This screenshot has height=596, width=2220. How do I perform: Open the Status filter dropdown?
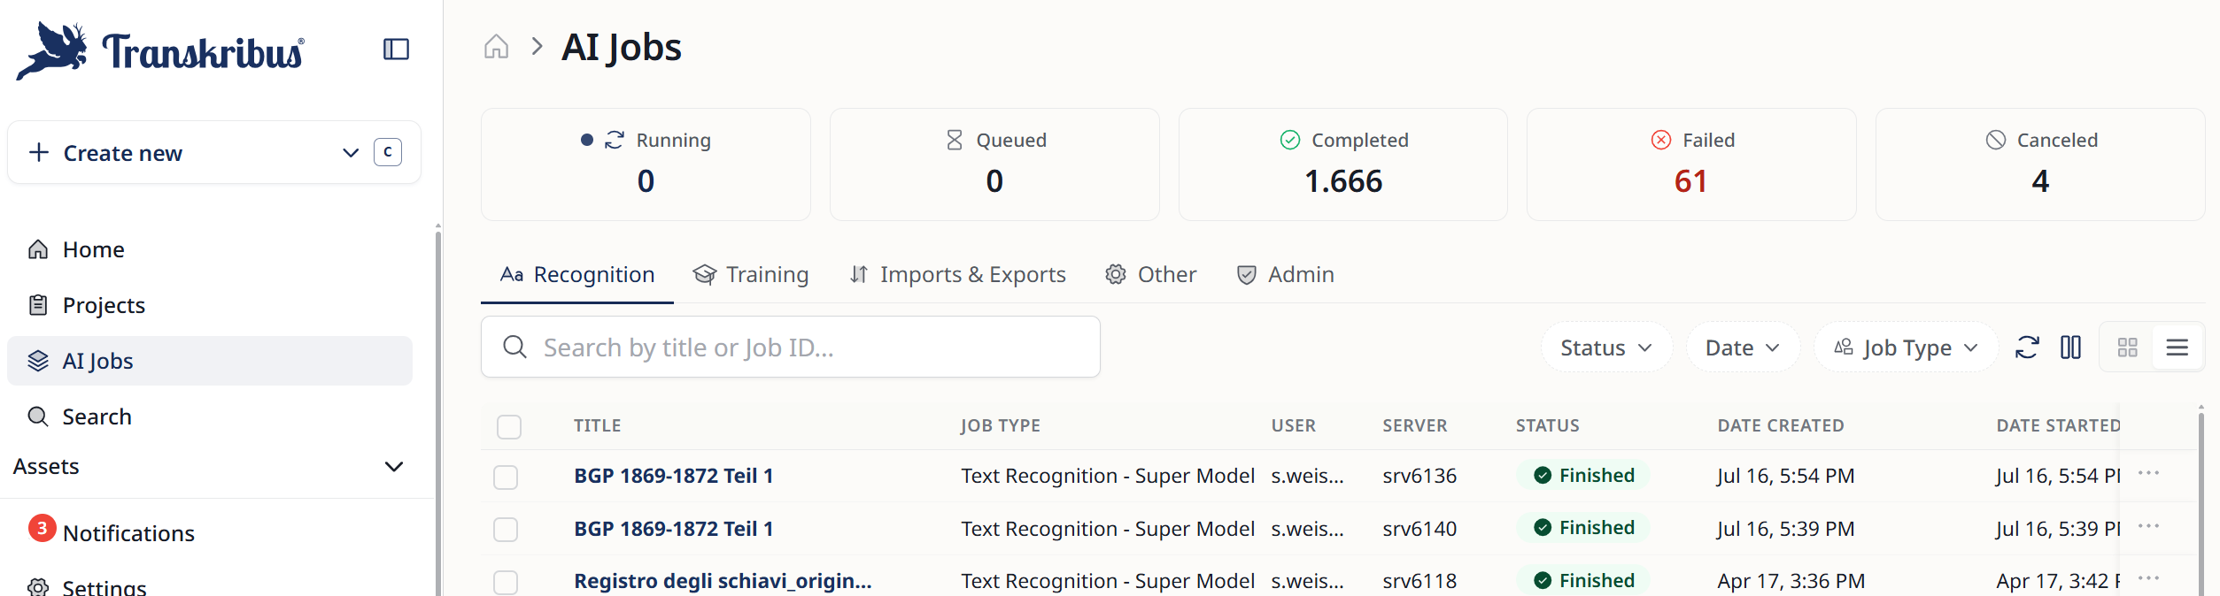tap(1606, 348)
